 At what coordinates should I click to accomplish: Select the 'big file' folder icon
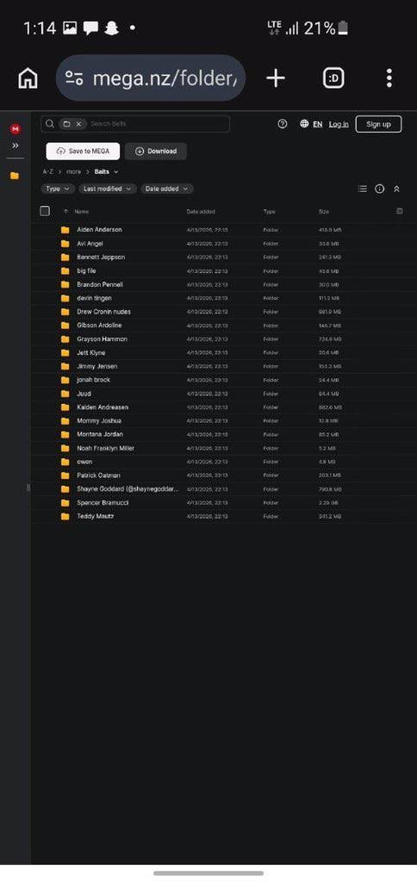tap(65, 271)
